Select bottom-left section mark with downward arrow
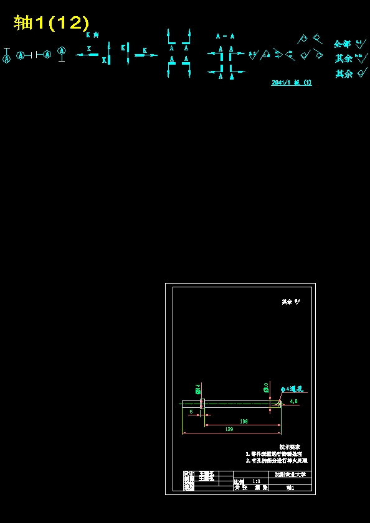This screenshot has height=523, width=370. click(171, 67)
